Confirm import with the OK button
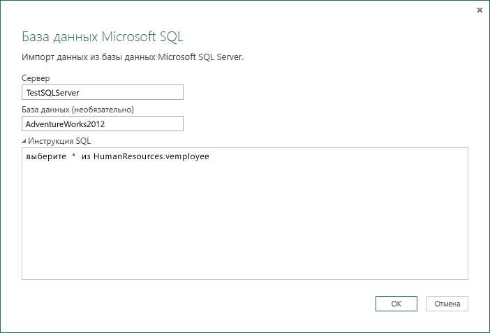The height and width of the screenshot is (333, 490). [396, 304]
